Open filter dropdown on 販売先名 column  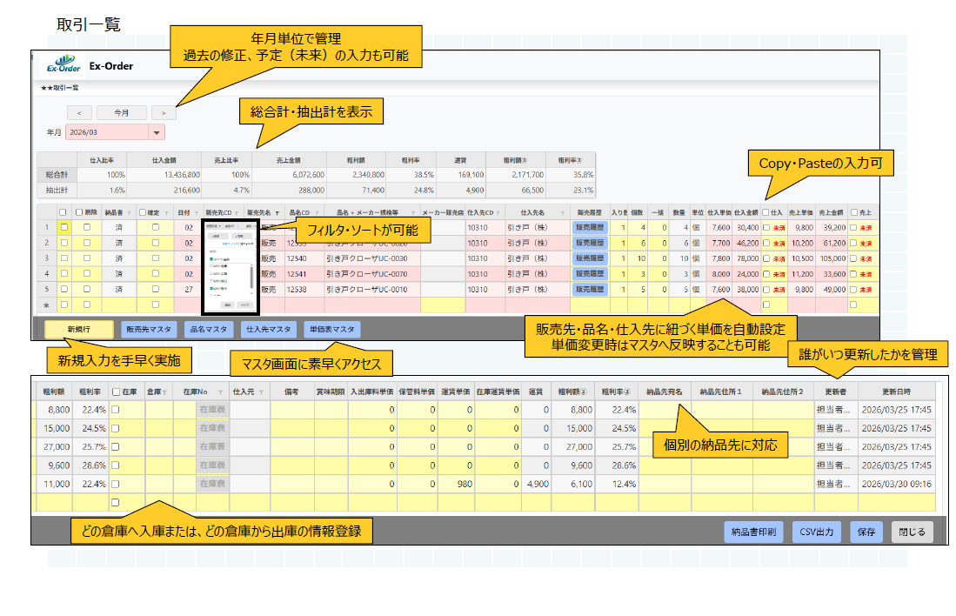point(277,212)
